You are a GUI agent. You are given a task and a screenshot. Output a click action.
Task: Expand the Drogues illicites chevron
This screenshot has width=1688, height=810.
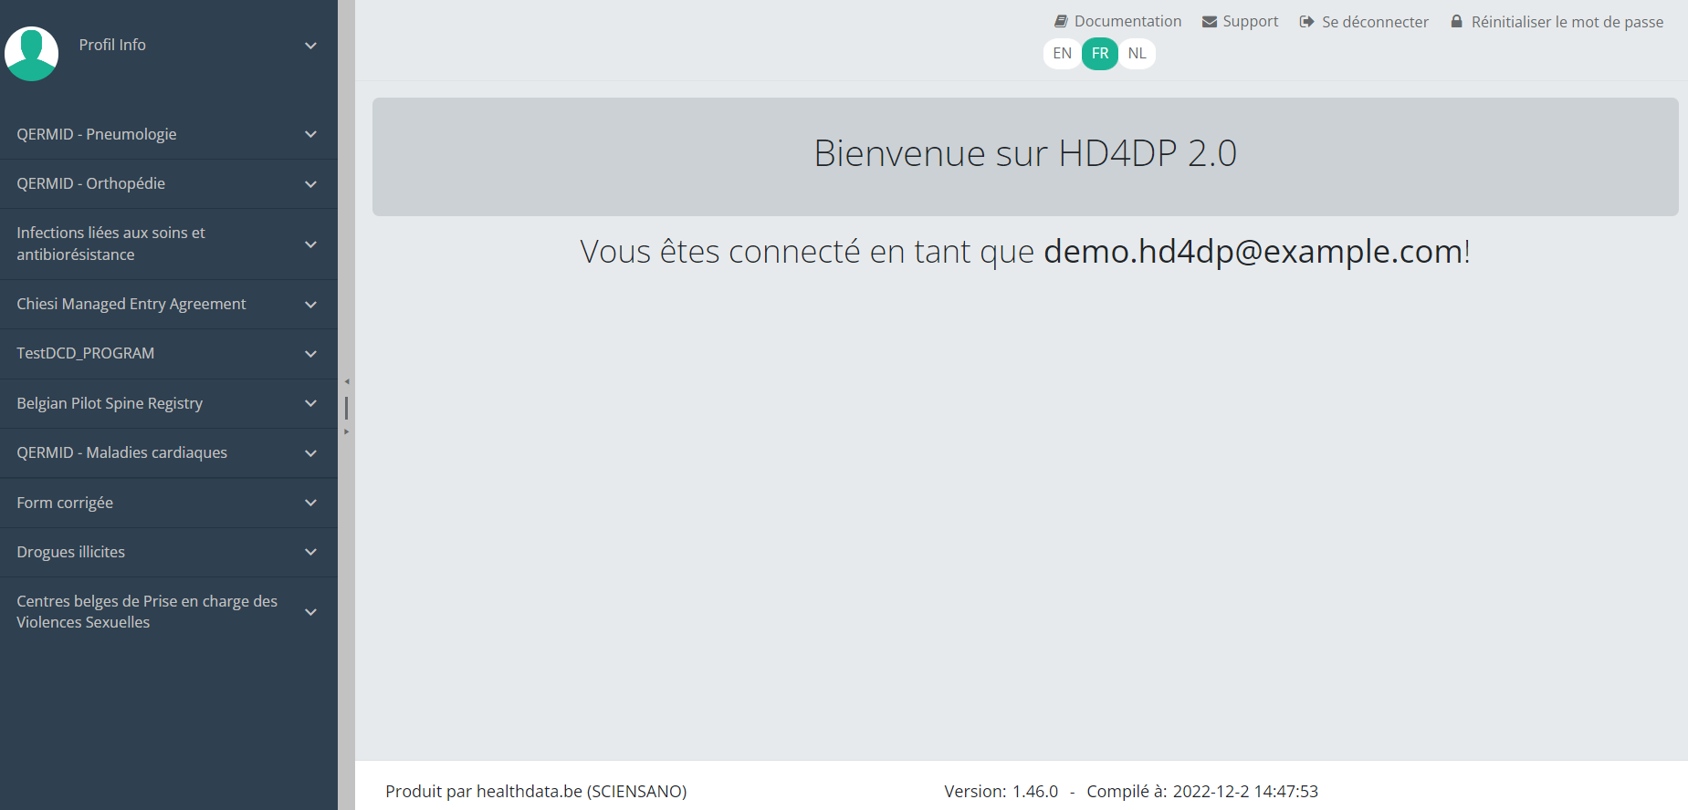pyautogui.click(x=310, y=552)
